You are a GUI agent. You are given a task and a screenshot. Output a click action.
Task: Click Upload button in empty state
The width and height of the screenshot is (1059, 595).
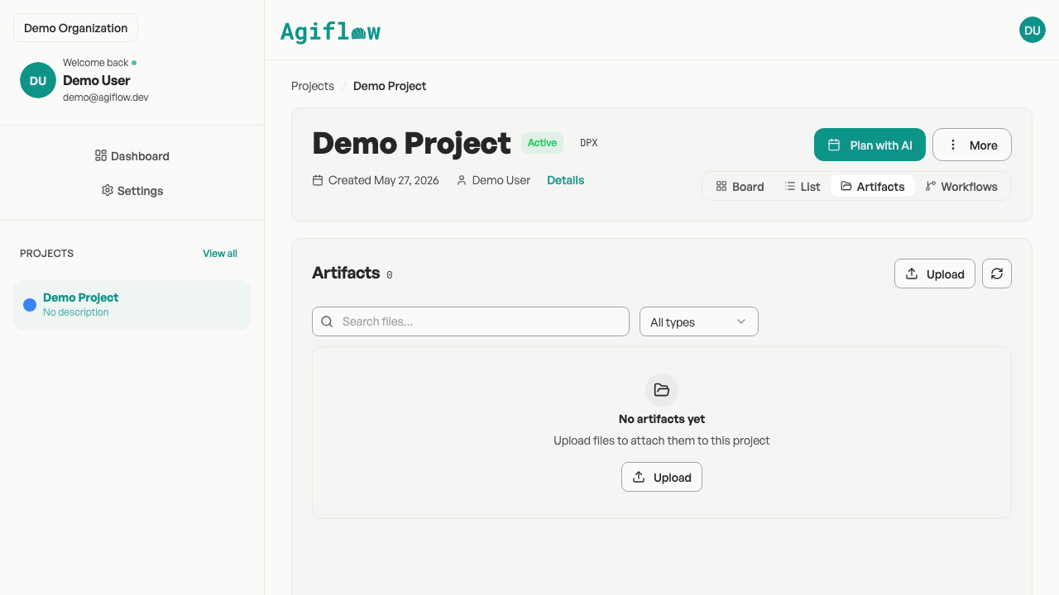(662, 477)
